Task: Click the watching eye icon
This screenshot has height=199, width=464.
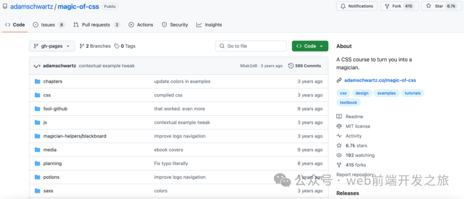Action: coord(339,155)
